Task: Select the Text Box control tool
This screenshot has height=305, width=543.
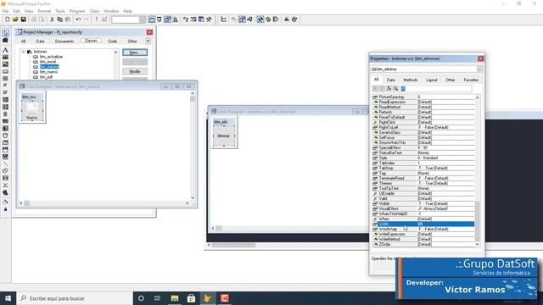Action: tap(6, 57)
